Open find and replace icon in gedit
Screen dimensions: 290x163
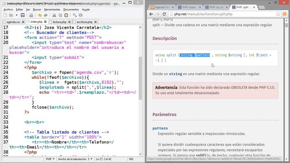(81, 15)
